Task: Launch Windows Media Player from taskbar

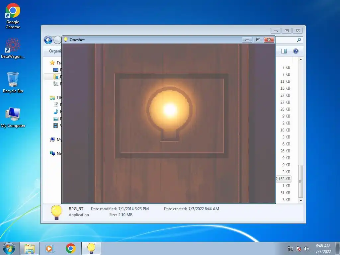Action: (50, 248)
